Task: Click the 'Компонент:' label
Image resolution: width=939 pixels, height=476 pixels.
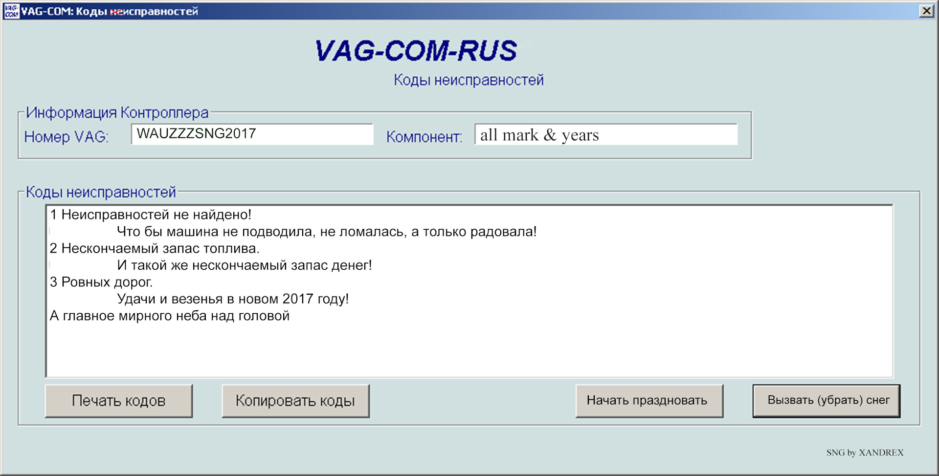Action: tap(424, 137)
